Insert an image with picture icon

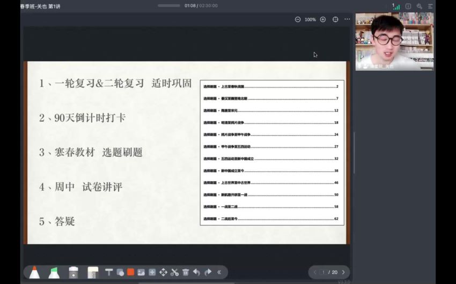(x=141, y=272)
